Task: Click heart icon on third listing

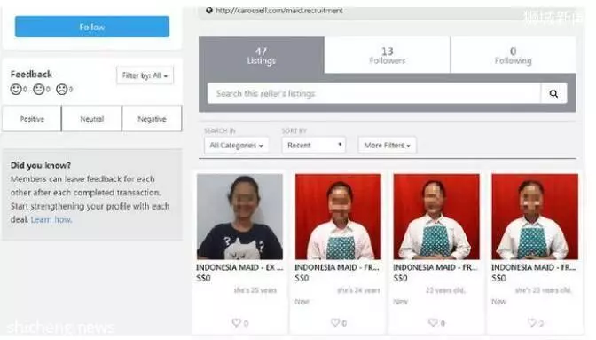Action: 433,322
